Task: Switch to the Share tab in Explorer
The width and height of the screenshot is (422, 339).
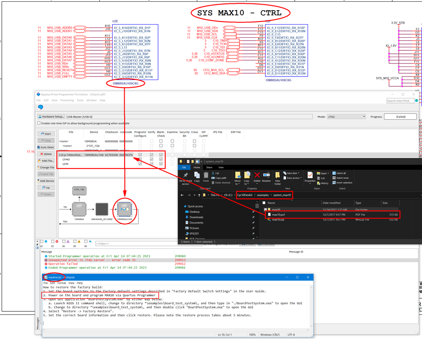Action: click(x=209, y=168)
